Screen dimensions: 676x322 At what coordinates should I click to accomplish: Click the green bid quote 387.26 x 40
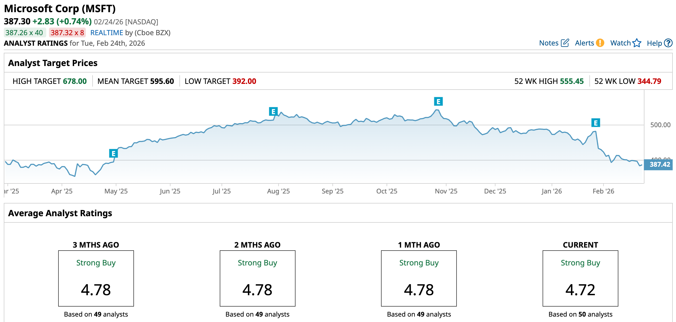pos(24,33)
